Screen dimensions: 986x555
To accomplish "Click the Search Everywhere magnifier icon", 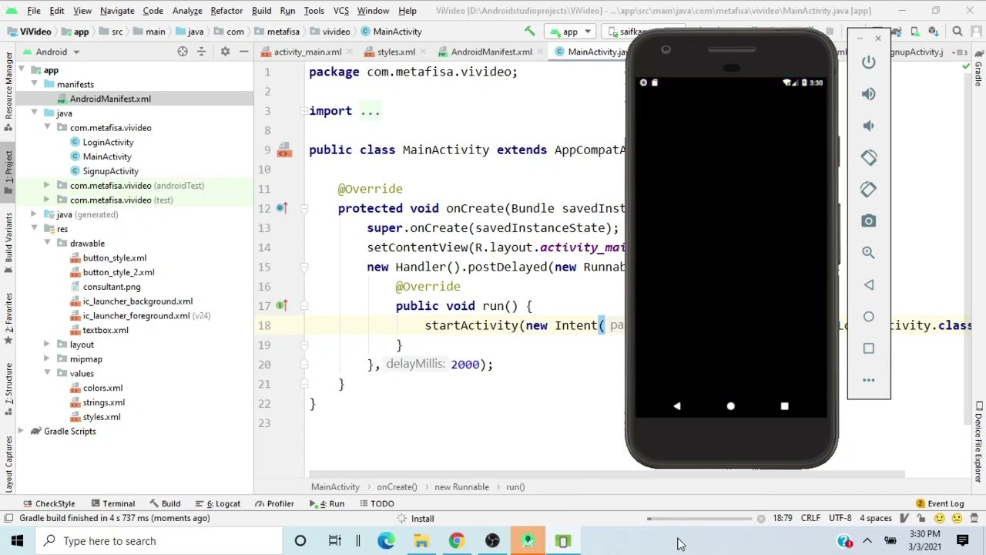I will [957, 32].
